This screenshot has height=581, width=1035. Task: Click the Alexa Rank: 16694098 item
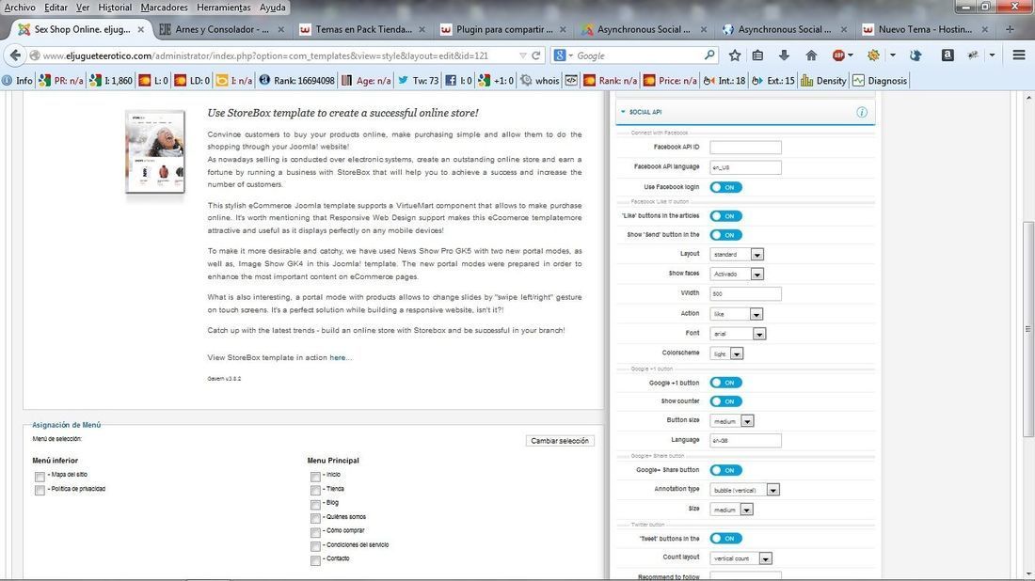tap(297, 81)
